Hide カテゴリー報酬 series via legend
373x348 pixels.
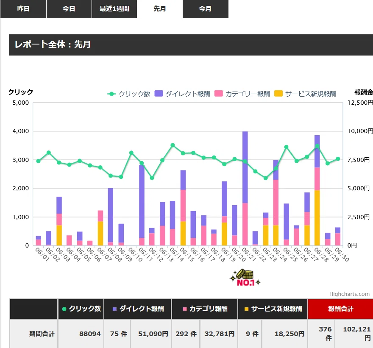coord(242,94)
